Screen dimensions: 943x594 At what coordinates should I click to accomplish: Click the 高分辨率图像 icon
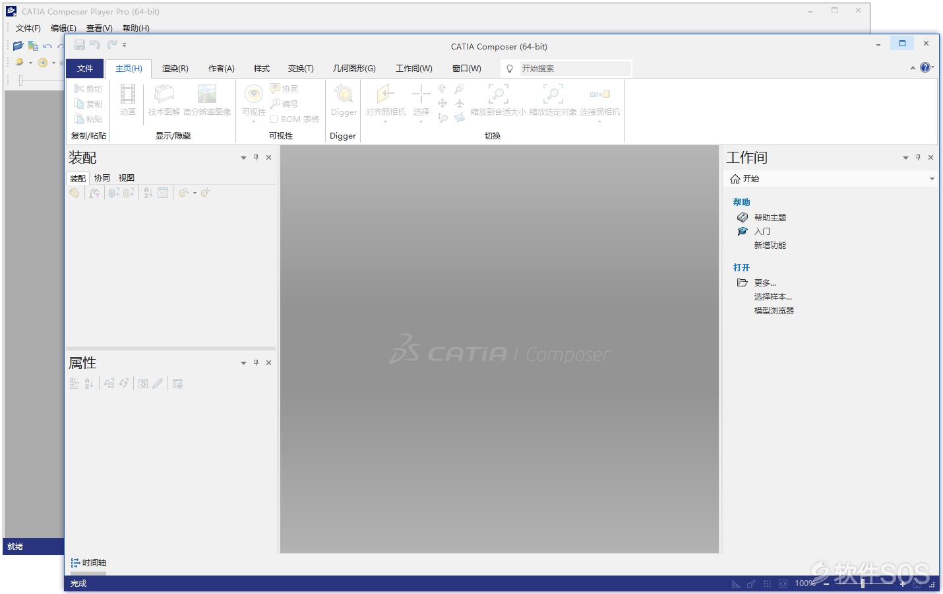207,94
